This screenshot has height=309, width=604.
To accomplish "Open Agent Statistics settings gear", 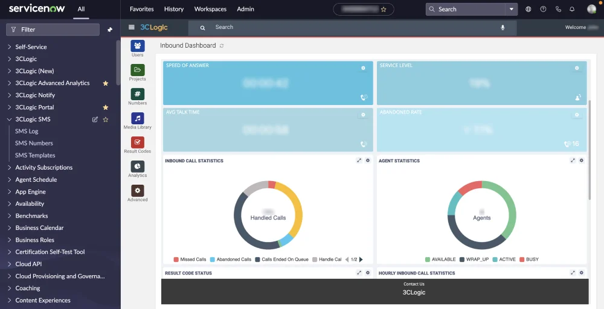I will [582, 161].
